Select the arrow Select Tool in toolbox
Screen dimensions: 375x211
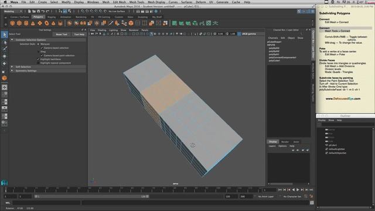[5, 35]
